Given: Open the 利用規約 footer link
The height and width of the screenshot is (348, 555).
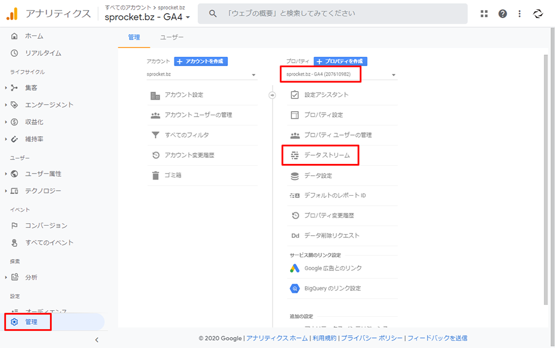Looking at the screenshot, I should (324, 338).
